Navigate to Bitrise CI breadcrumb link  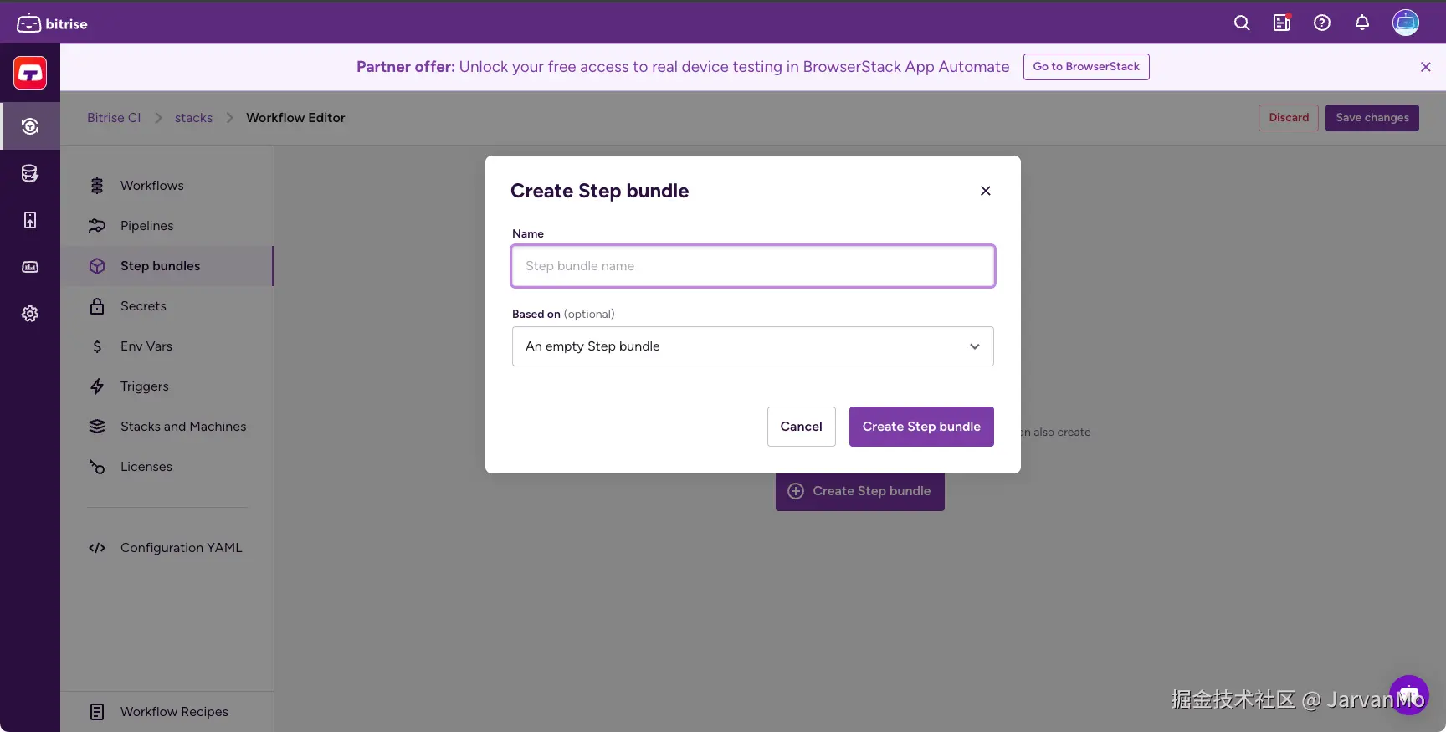114,118
